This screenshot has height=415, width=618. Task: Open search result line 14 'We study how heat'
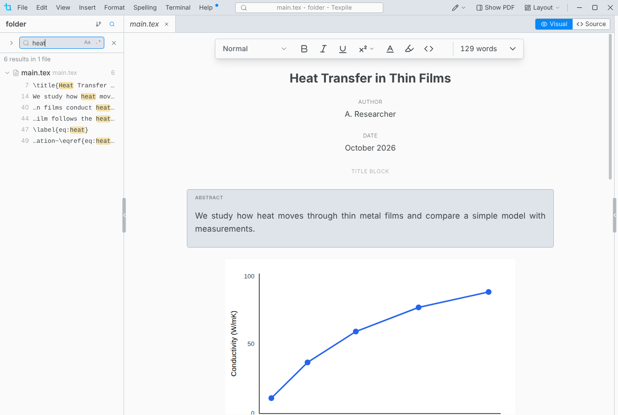pyautogui.click(x=62, y=97)
